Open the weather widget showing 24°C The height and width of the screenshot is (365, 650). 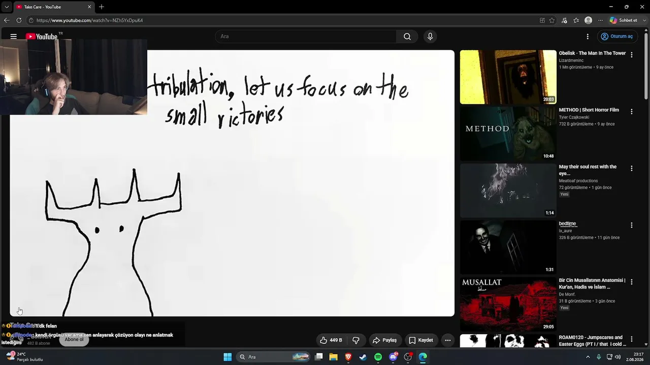click(24, 357)
